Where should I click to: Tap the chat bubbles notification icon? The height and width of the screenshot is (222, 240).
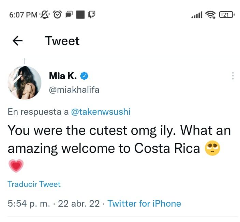(x=69, y=15)
